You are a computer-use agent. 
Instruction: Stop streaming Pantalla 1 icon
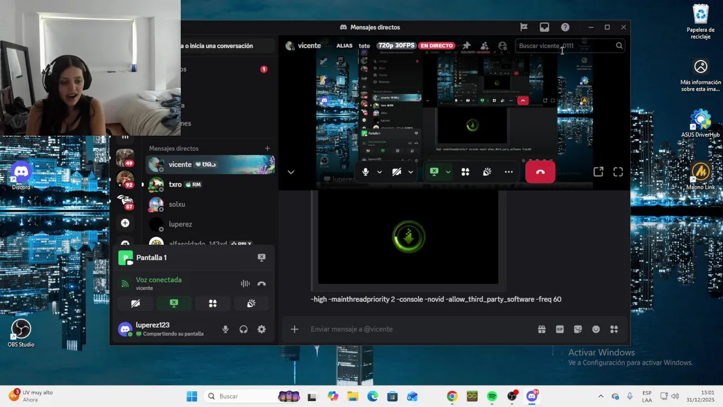[x=262, y=257]
